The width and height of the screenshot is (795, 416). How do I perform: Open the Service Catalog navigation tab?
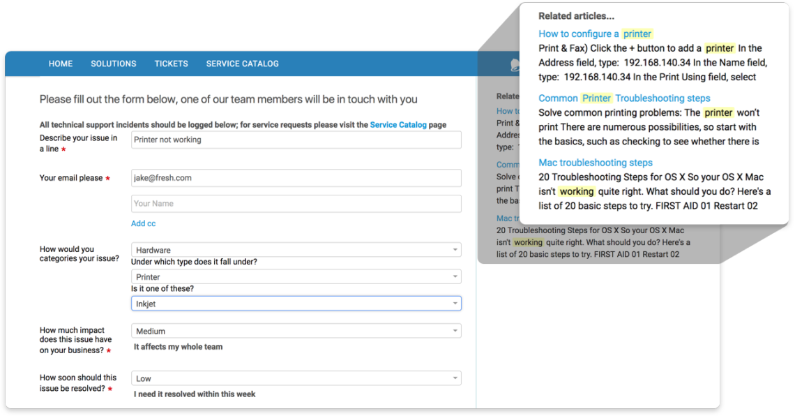(242, 64)
